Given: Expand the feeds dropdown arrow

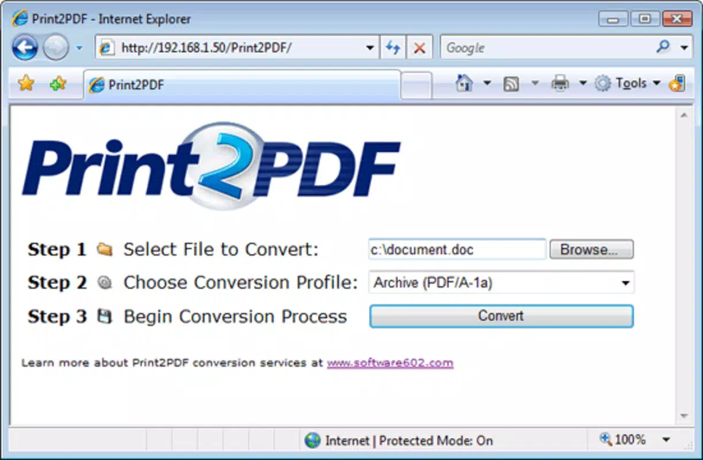Looking at the screenshot, I should coord(534,84).
